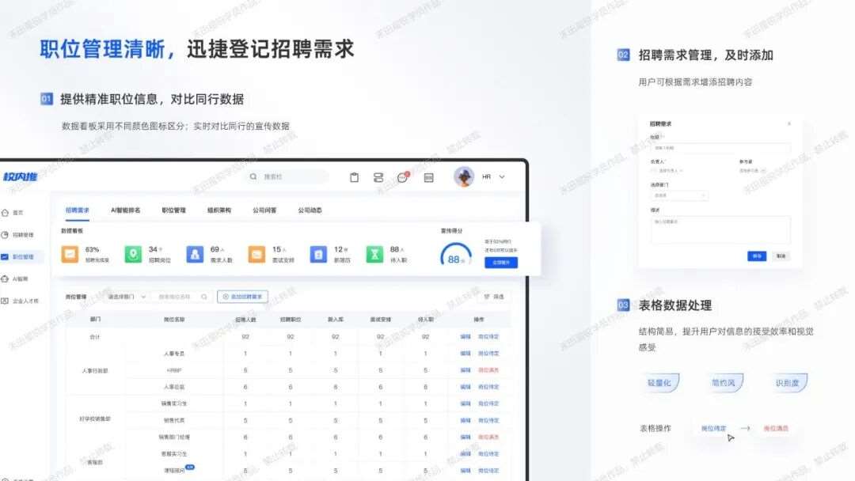Click the 首页 home icon in the sidebar
Screen dimensions: 855x481
(6, 213)
